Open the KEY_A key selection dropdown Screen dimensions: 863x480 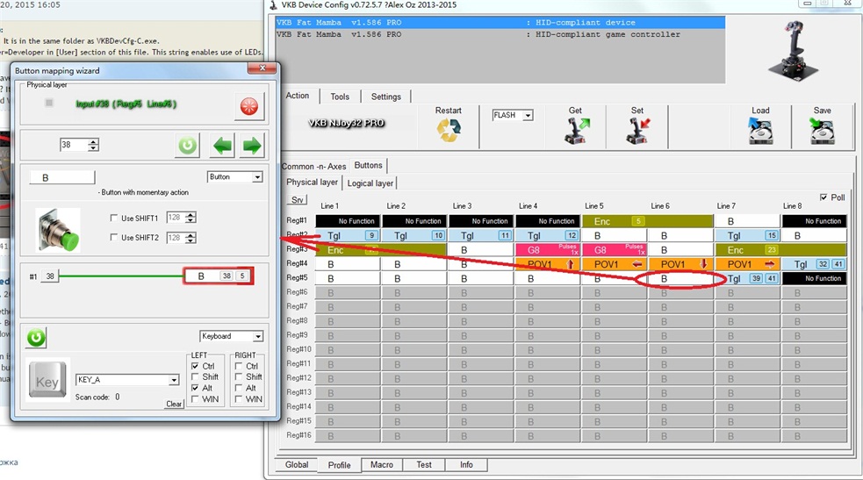pyautogui.click(x=174, y=380)
